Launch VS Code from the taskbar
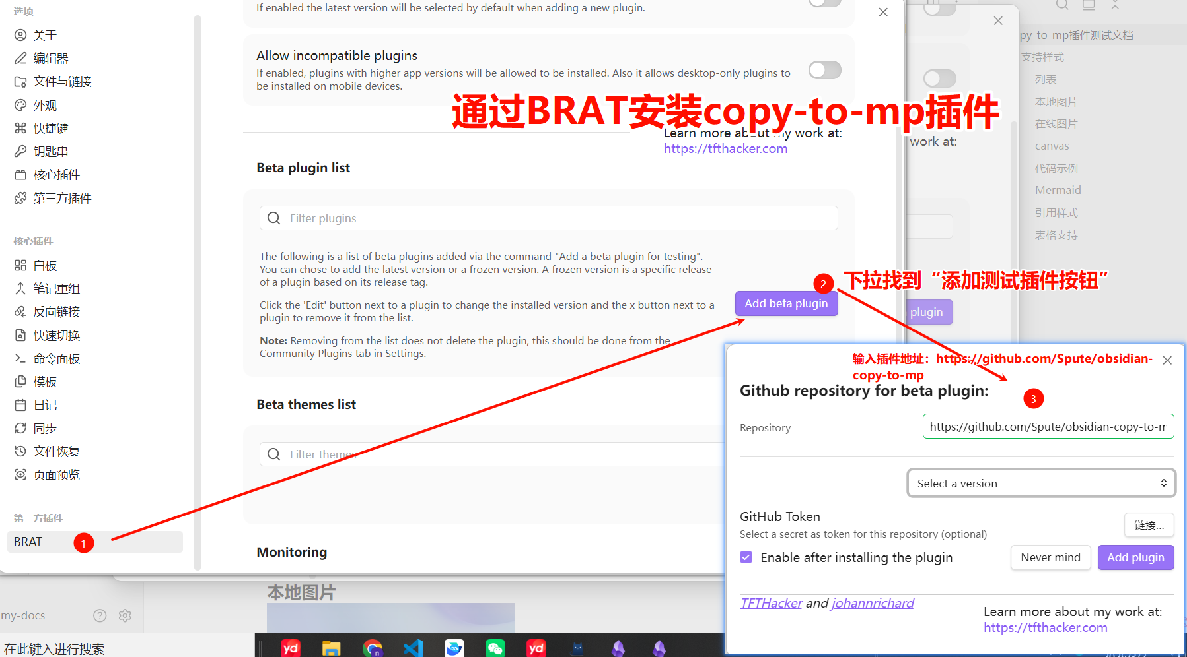Viewport: 1187px width, 657px height. tap(414, 648)
